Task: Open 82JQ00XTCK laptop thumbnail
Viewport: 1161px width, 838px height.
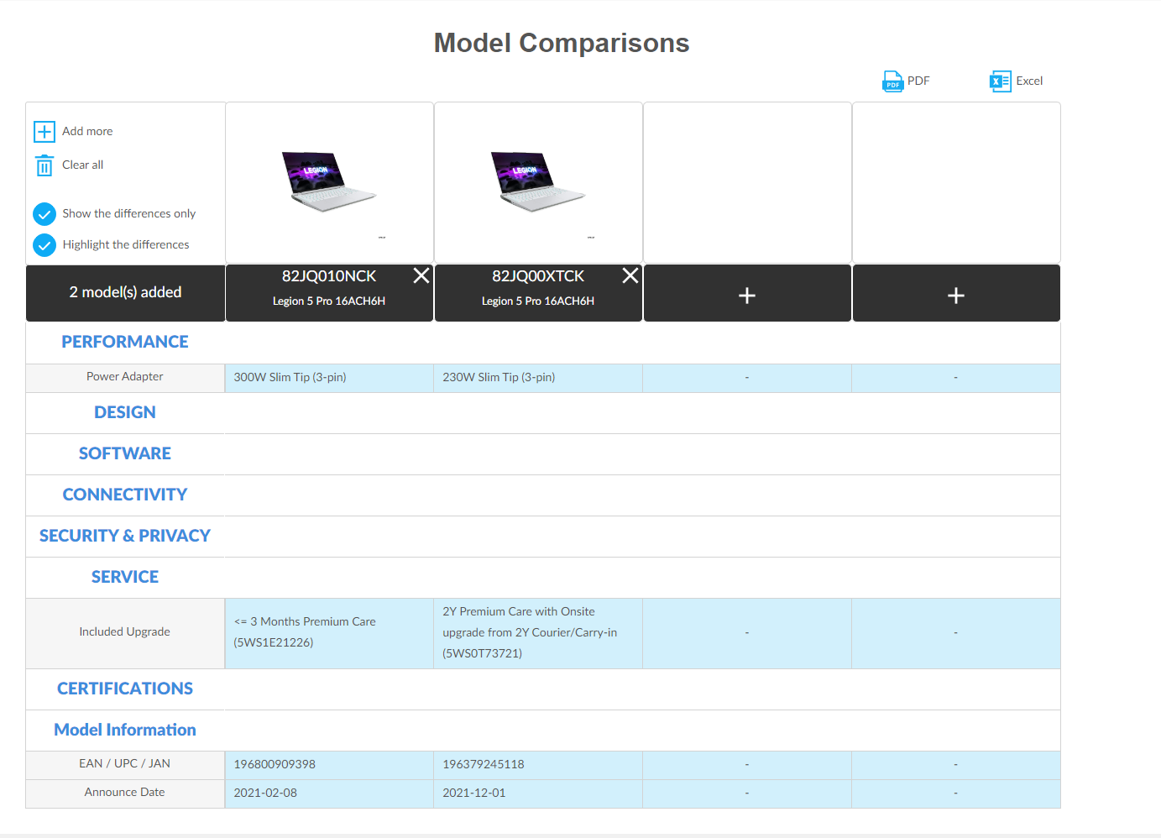Action: [538, 181]
